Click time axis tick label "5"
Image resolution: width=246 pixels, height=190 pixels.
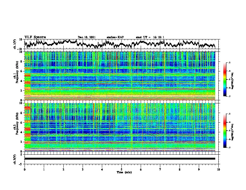coord(121,170)
